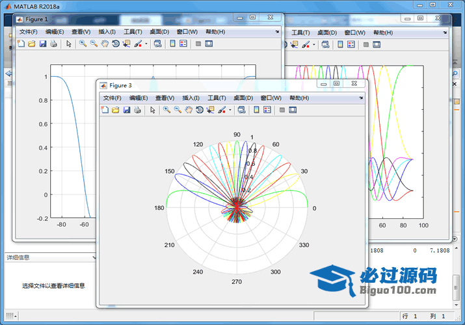Toggle Edit Plot arrow in Figure 3

click(153, 110)
